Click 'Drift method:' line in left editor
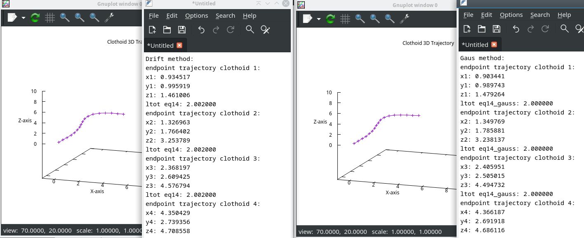Viewport: 584px width, 238px height. (170, 59)
